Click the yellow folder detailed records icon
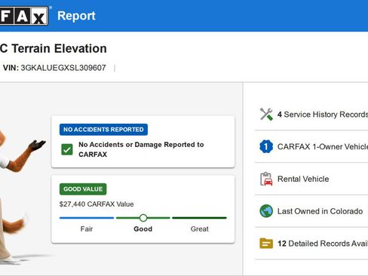Screen dimensions: 368x276 click(266, 244)
